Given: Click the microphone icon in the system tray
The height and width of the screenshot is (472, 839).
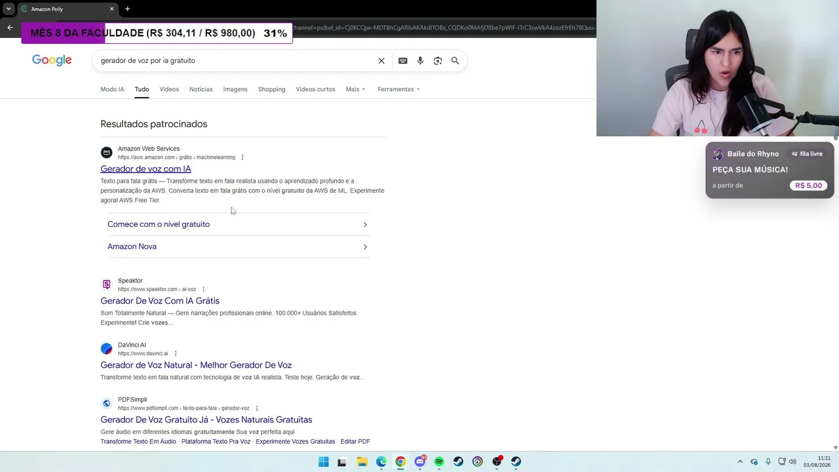Looking at the screenshot, I should (x=768, y=462).
